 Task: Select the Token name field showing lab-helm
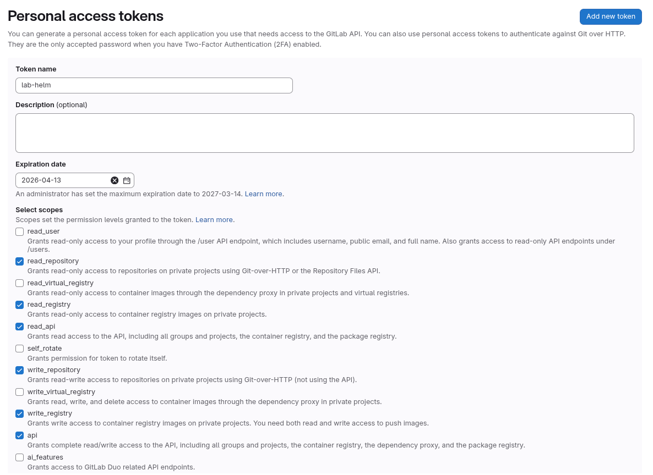[x=154, y=85]
